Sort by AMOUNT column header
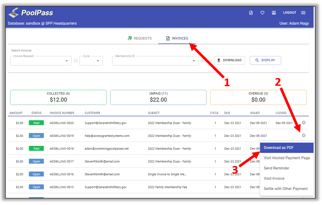 (16, 113)
